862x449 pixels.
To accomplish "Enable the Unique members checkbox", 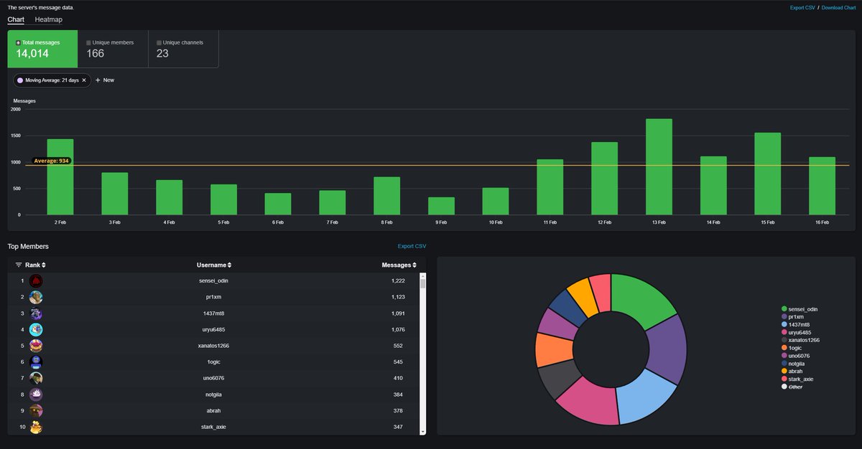I will pyautogui.click(x=89, y=42).
